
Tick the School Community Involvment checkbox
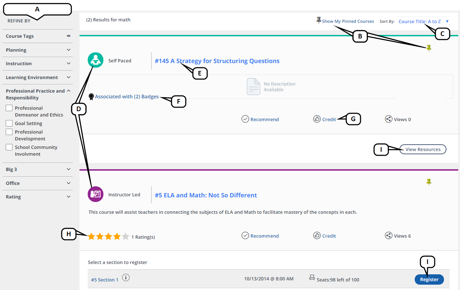point(9,147)
